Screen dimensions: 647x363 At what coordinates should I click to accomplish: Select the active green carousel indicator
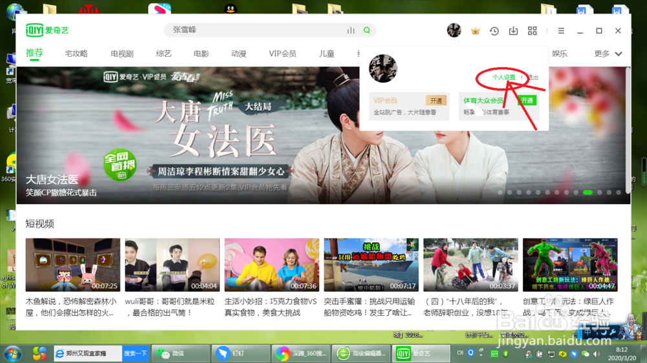click(x=587, y=192)
